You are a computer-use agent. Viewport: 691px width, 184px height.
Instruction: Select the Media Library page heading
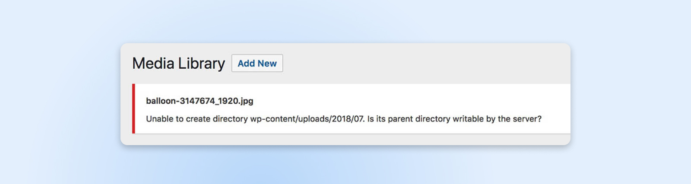click(x=178, y=63)
